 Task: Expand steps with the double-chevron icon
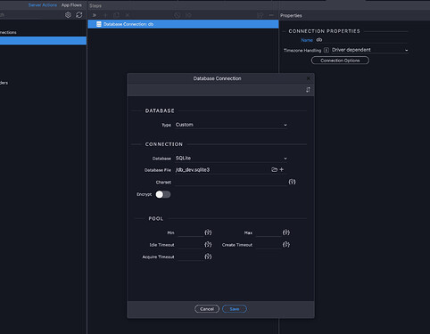click(x=95, y=15)
